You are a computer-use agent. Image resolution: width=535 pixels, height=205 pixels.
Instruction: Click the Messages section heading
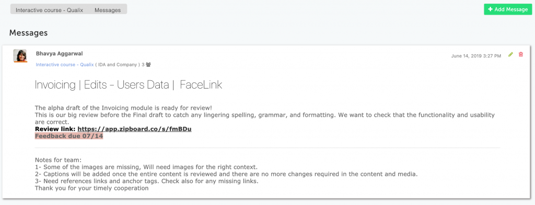pos(28,33)
